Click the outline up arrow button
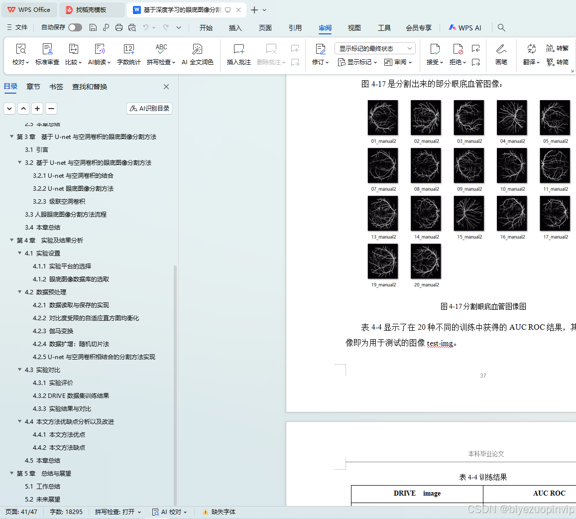This screenshot has width=576, height=519. [x=23, y=109]
